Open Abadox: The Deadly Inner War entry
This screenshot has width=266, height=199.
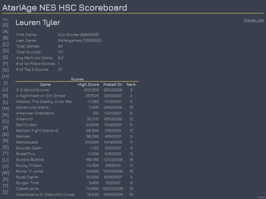point(44,102)
